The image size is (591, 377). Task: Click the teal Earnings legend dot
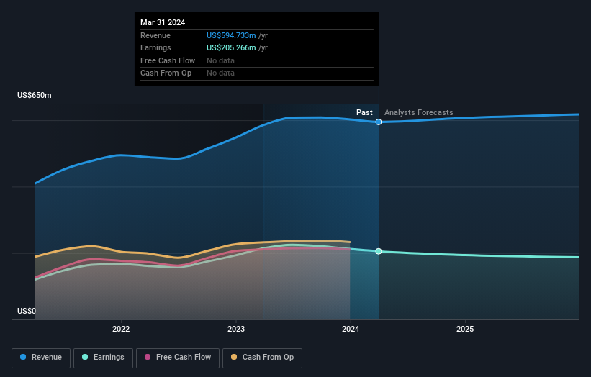pos(85,357)
